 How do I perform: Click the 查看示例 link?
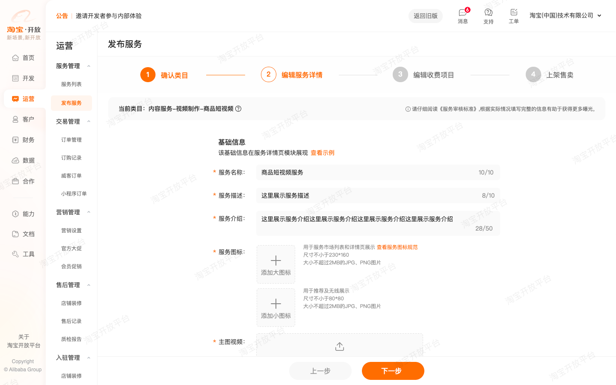click(x=323, y=153)
